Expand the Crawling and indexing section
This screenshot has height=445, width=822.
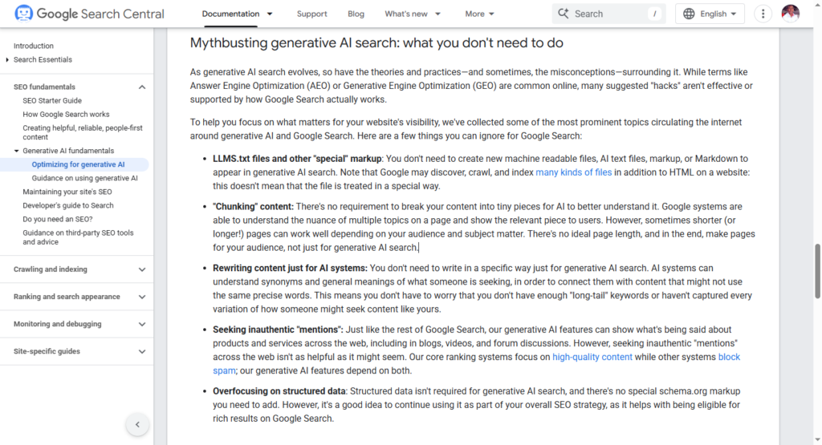click(142, 269)
